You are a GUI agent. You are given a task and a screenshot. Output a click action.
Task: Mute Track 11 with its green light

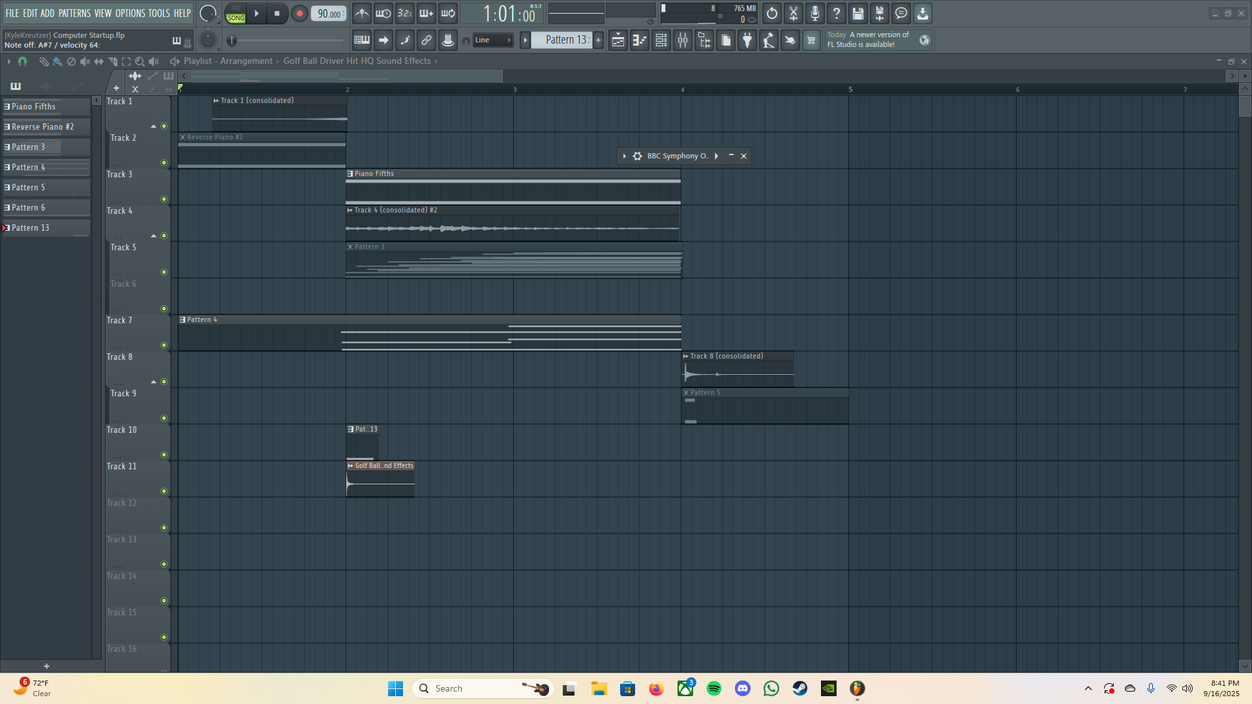(164, 491)
